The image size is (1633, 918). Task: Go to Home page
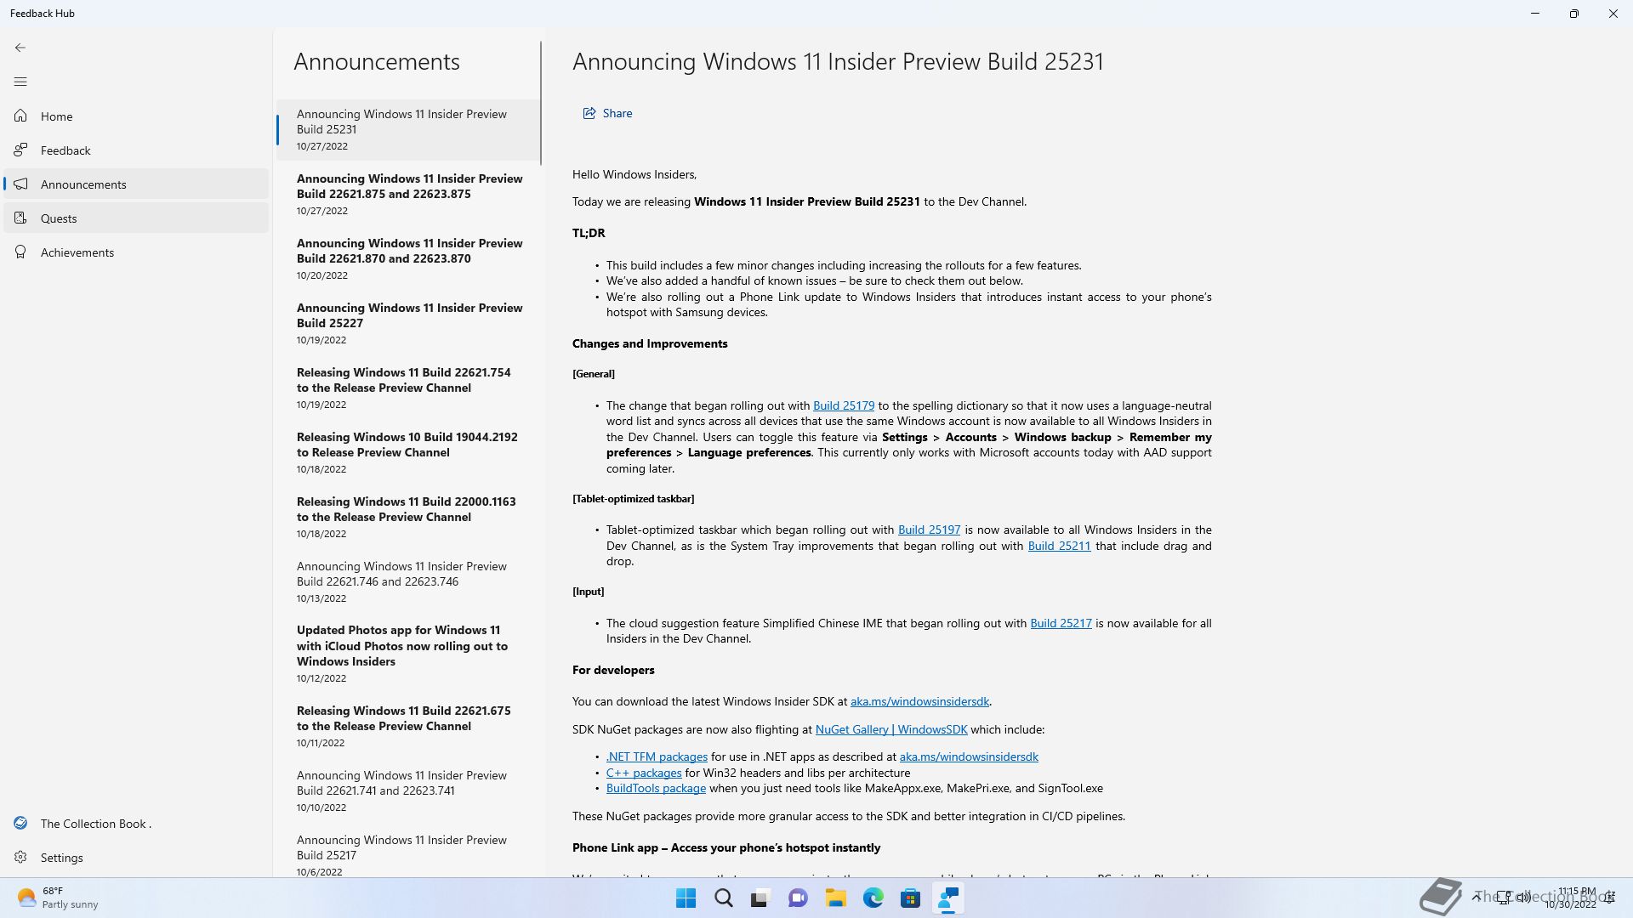pyautogui.click(x=136, y=116)
